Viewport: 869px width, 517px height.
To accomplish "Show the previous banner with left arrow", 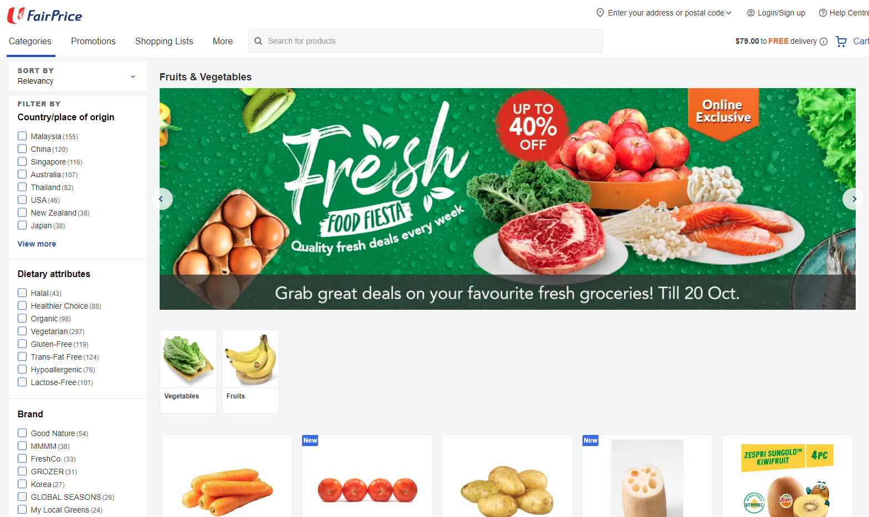I will tap(161, 199).
